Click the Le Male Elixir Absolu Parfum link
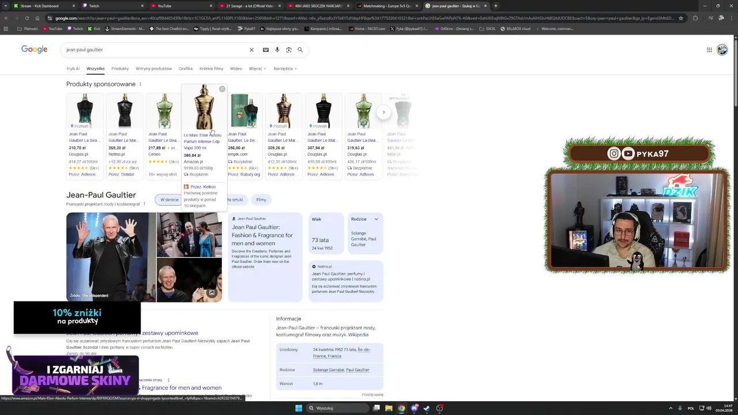Viewport: 738px width, 415px height. click(202, 141)
